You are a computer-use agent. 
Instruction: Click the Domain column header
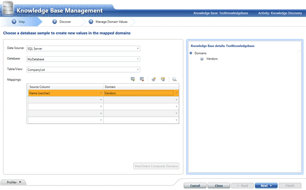tap(141, 87)
